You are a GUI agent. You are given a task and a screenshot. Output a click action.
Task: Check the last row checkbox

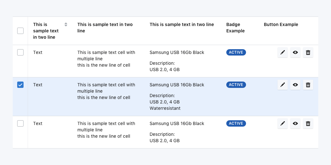coord(20,123)
